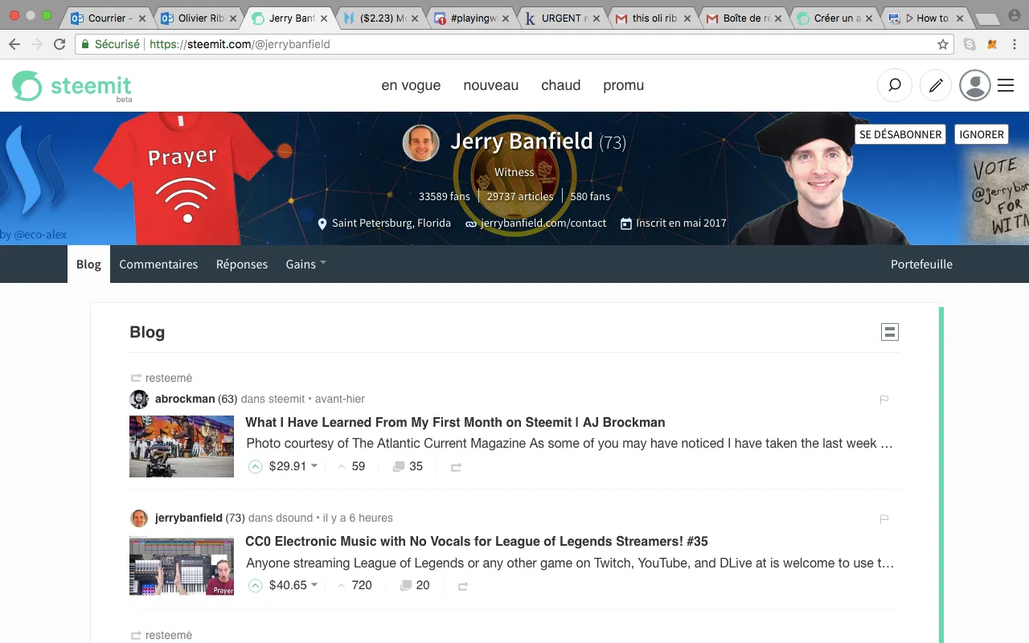Open the Steemit search icon

(x=894, y=85)
